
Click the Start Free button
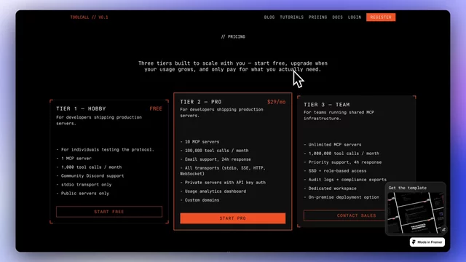point(109,212)
